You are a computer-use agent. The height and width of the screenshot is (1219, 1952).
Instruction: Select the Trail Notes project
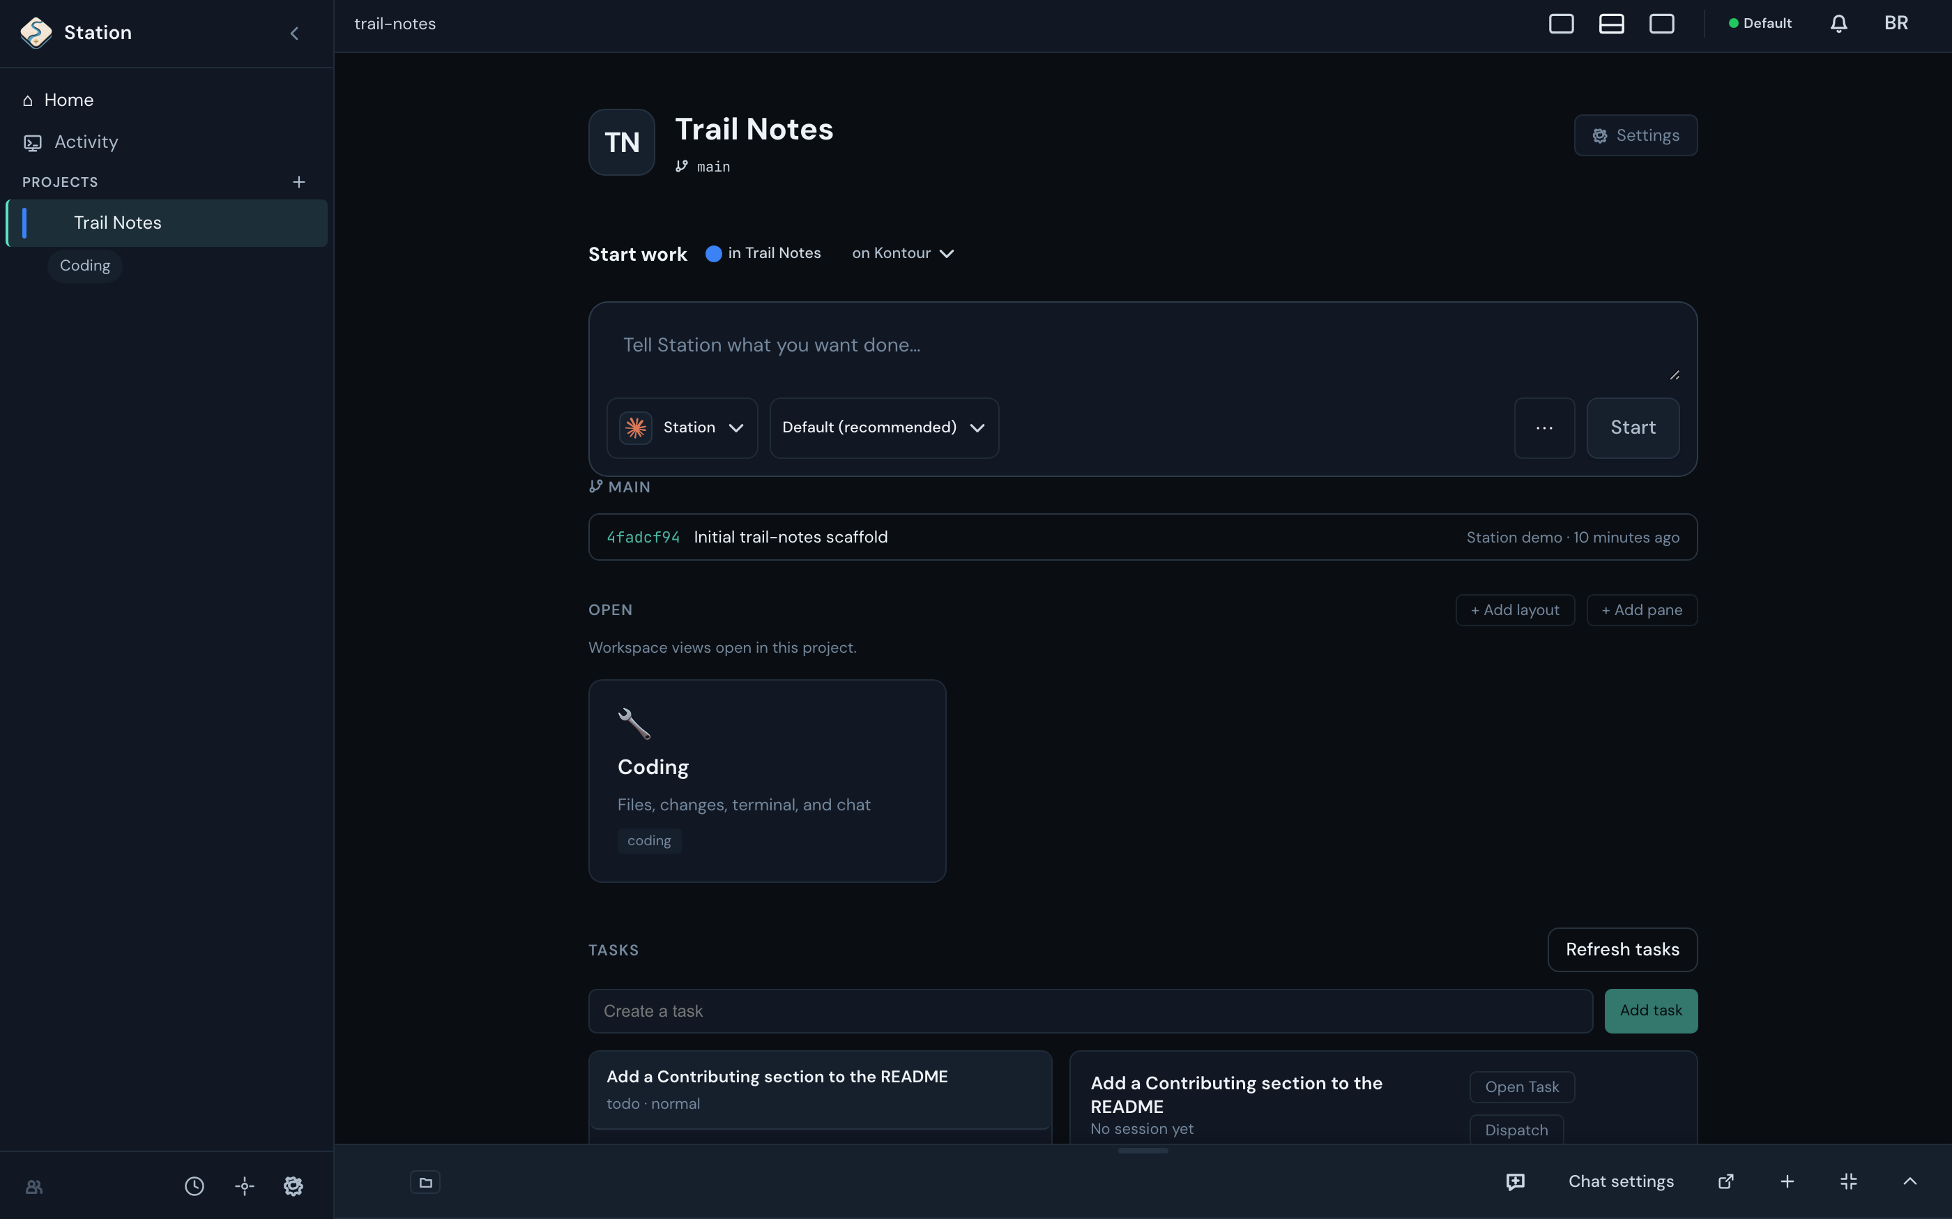[x=167, y=223]
